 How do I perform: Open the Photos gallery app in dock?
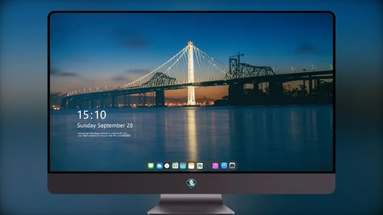point(200,166)
